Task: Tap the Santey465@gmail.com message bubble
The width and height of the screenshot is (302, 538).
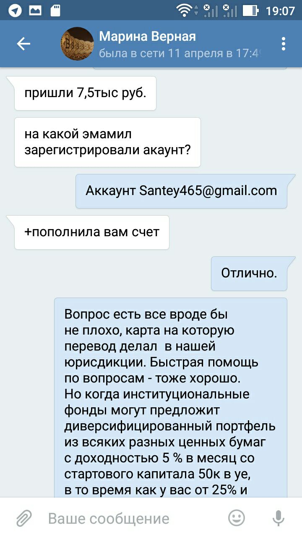Action: click(181, 191)
